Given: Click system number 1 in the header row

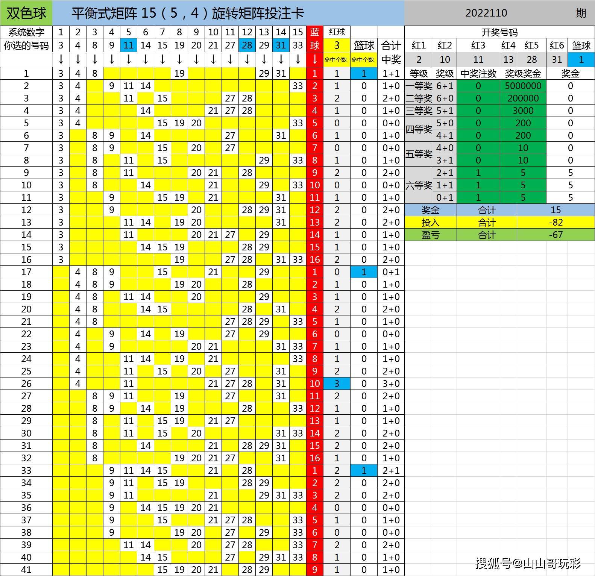Looking at the screenshot, I should 61,32.
